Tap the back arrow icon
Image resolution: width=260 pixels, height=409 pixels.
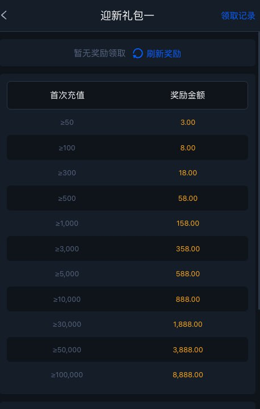pos(4,15)
